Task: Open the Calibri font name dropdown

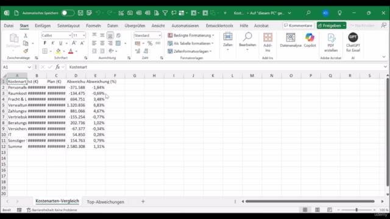Action: 69,35
